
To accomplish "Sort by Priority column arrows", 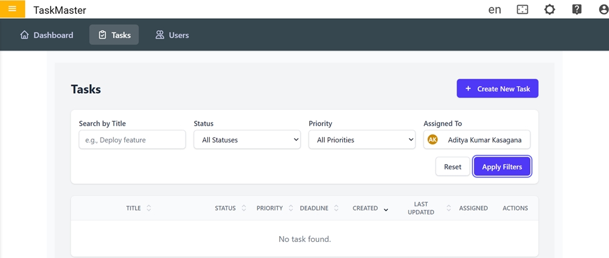I will tap(291, 208).
